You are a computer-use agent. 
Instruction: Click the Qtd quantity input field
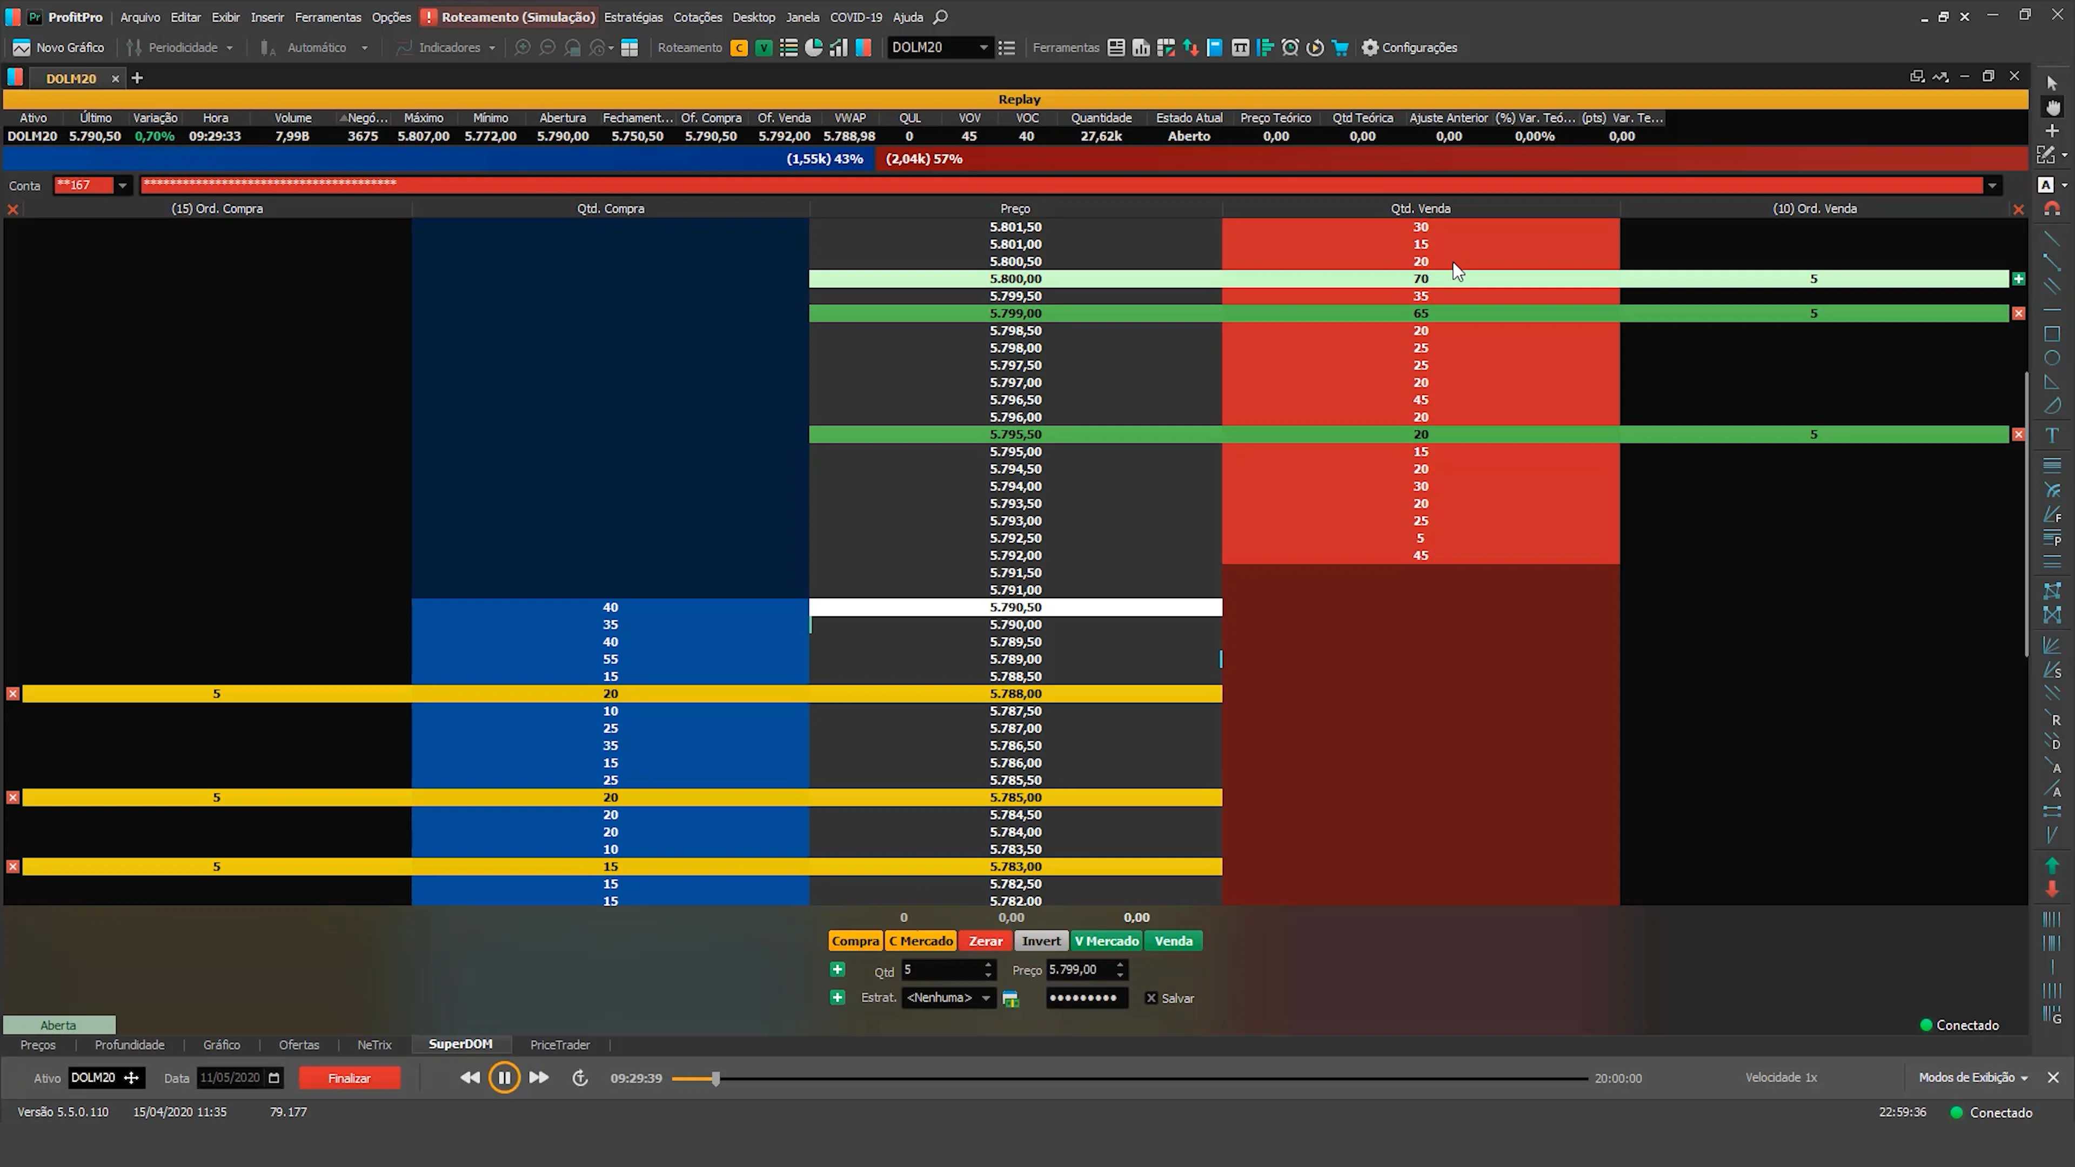tap(942, 970)
